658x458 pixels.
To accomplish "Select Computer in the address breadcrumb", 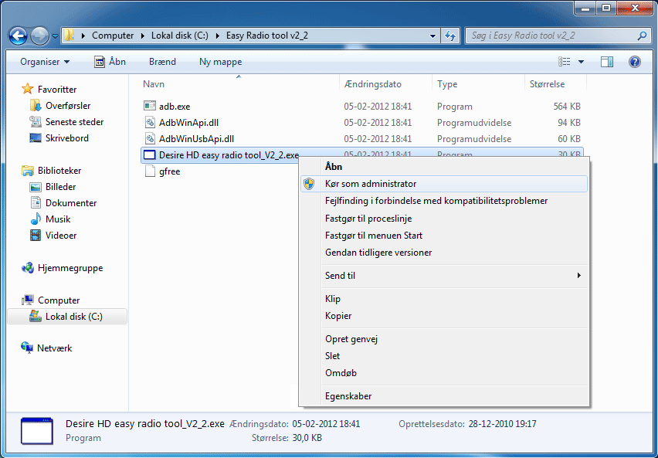I will 113,36.
